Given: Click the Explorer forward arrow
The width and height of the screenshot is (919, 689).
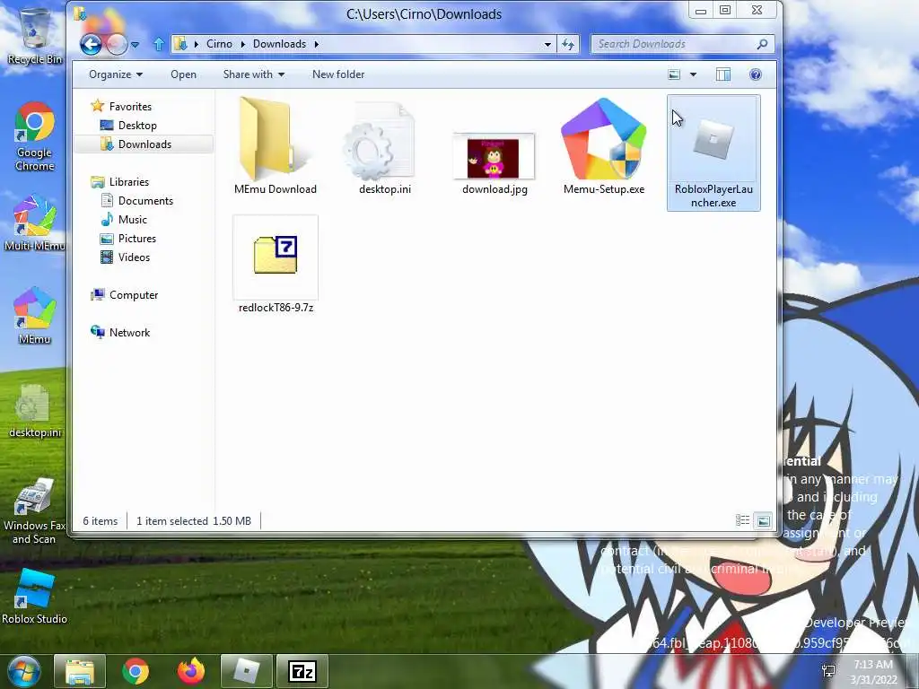Looking at the screenshot, I should coord(117,44).
